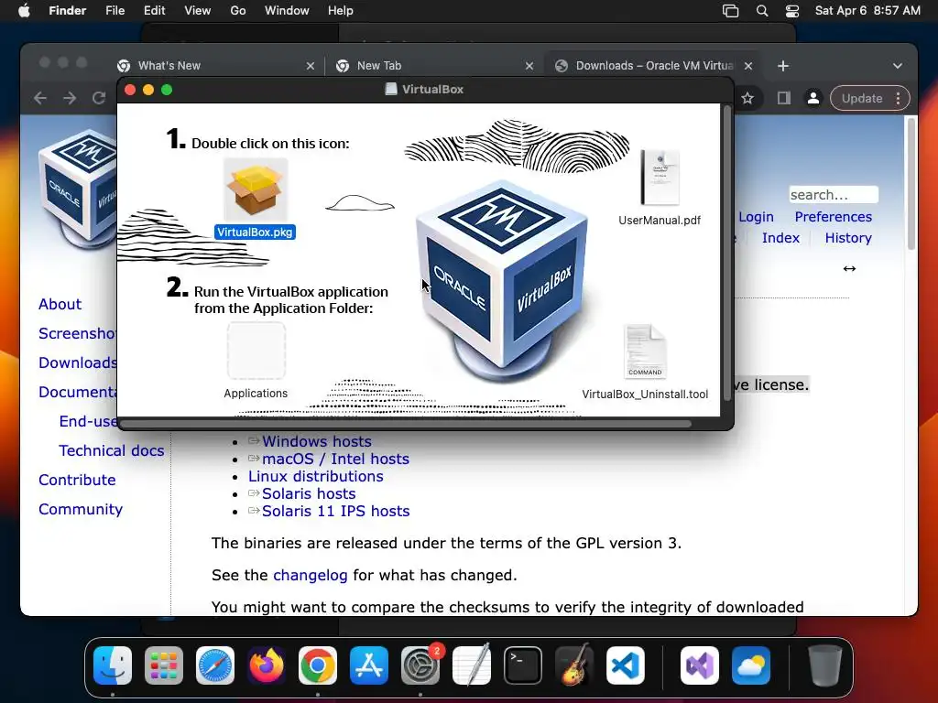Screen dimensions: 938x703
Task: Close the New Tab tab
Action: [529, 66]
